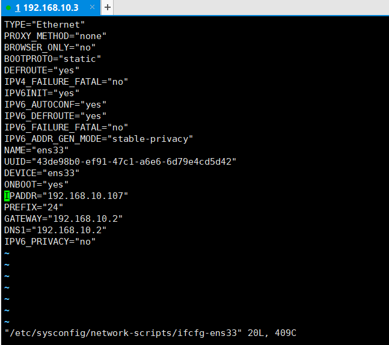Click the ONBOOT="yes" line
Image resolution: width=389 pixels, height=345 pixels.
(37, 185)
